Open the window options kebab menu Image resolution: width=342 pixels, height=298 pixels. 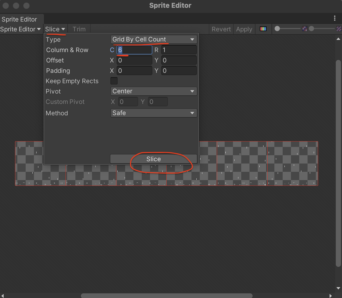coord(335,18)
